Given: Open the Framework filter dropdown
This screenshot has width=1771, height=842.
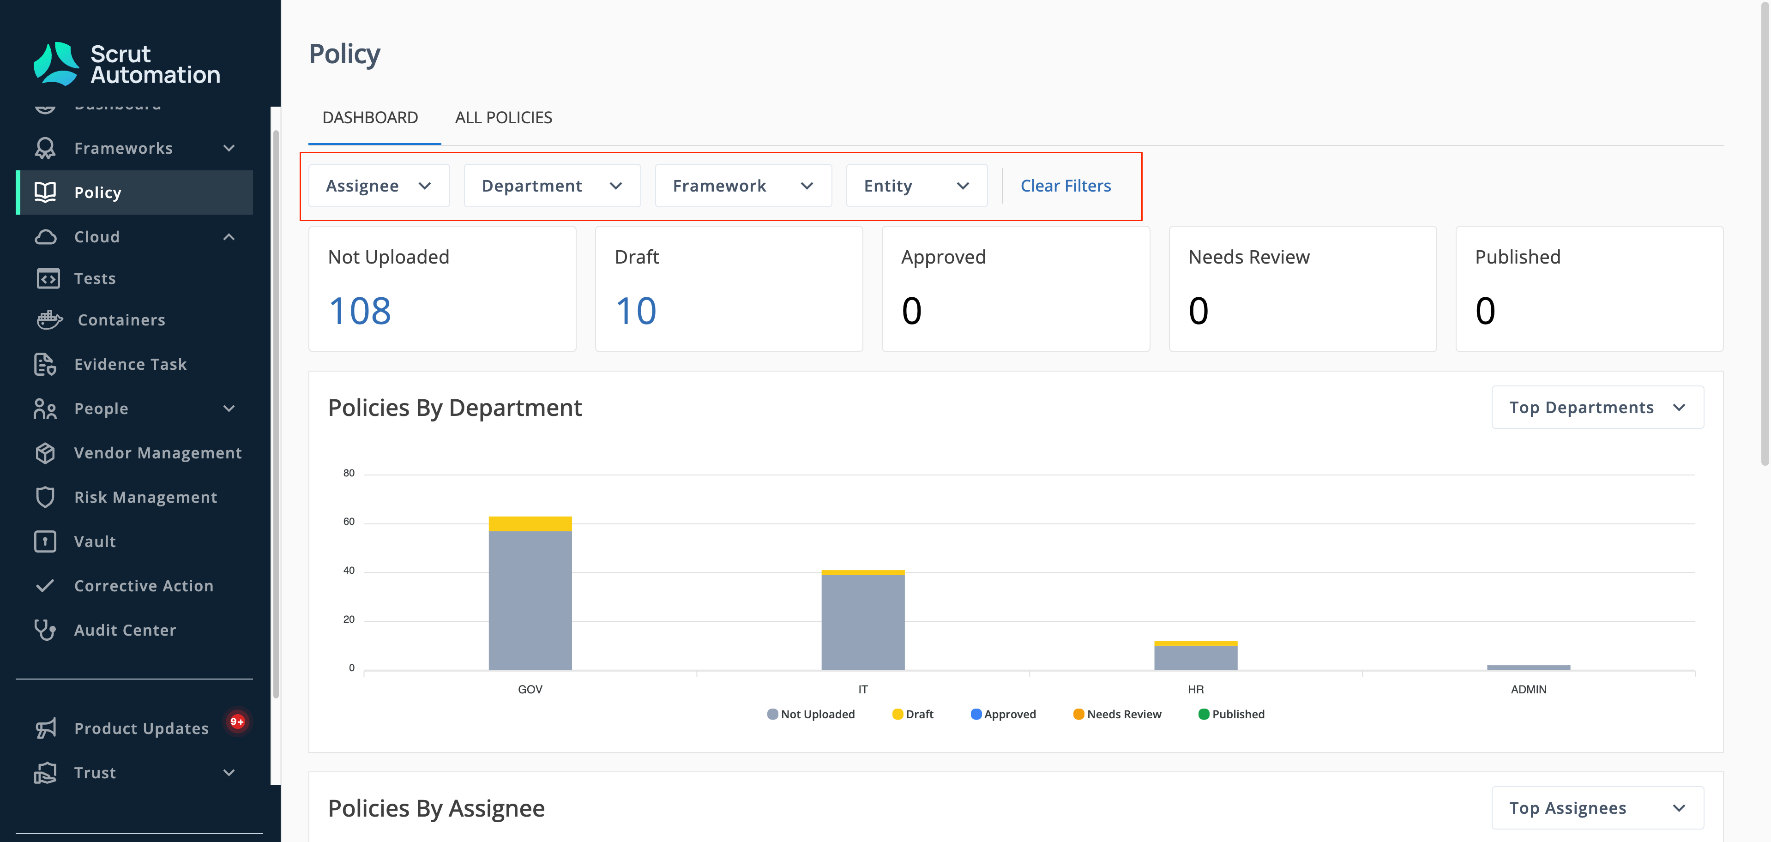Looking at the screenshot, I should (x=743, y=186).
